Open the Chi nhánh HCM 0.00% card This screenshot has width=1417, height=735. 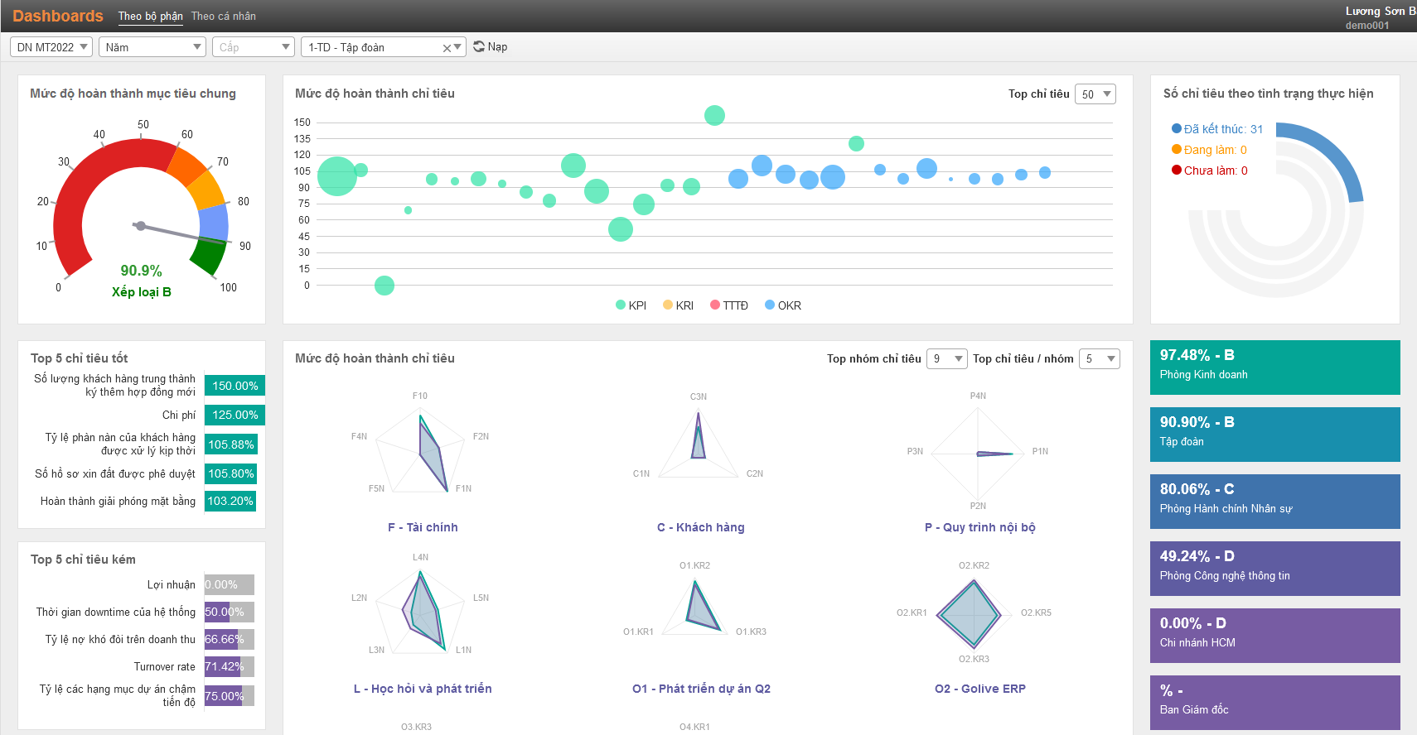[x=1274, y=636]
